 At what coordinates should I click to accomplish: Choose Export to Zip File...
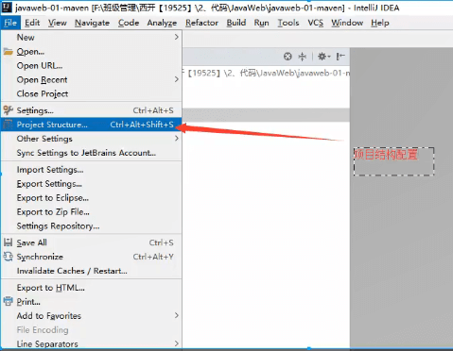(92, 212)
